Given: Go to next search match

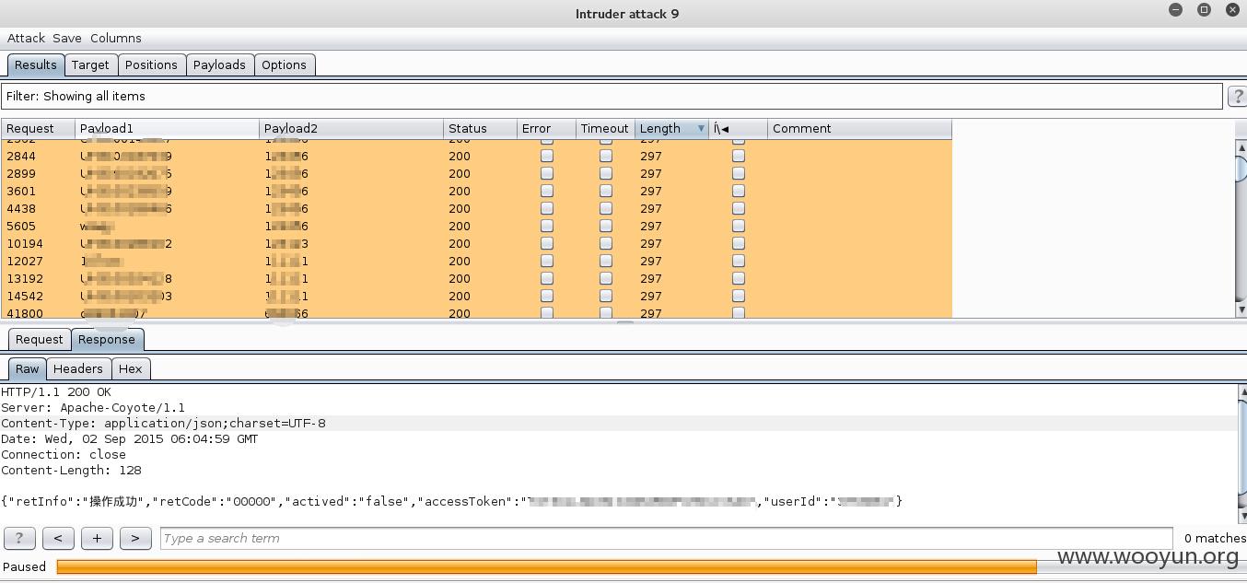Looking at the screenshot, I should [135, 538].
